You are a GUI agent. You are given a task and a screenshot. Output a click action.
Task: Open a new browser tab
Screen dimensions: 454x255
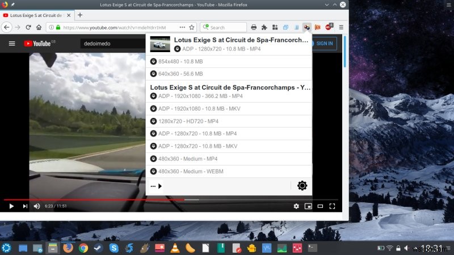[80, 15]
